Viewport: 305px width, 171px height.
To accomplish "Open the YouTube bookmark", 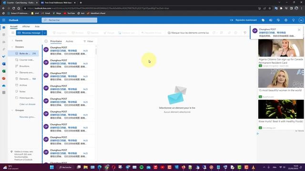I will point(69,13).
